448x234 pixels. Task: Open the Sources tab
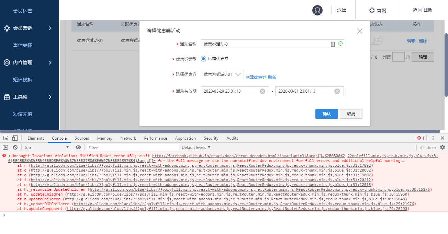(82, 138)
